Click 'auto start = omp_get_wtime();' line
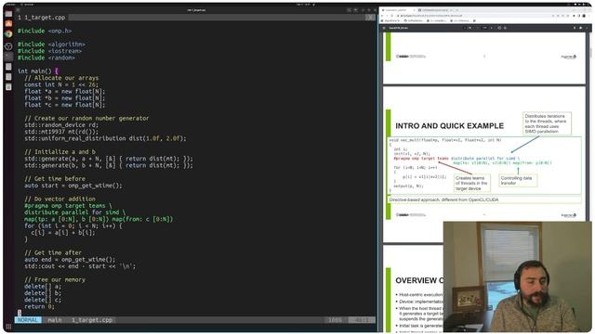Viewport: 595px width, 334px height. point(73,186)
